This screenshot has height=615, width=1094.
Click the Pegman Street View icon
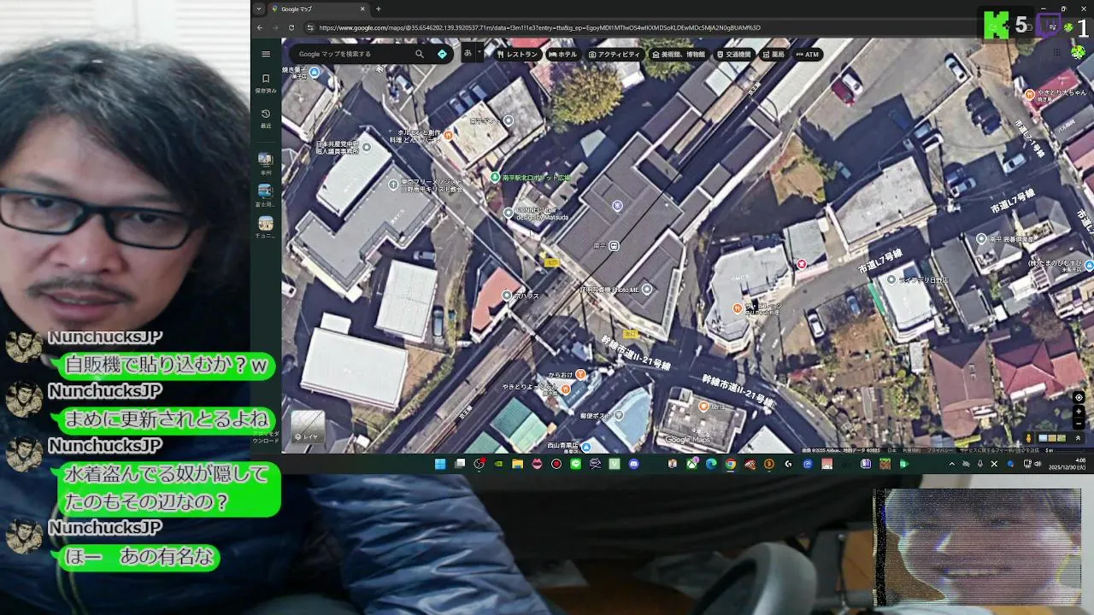[1029, 438]
